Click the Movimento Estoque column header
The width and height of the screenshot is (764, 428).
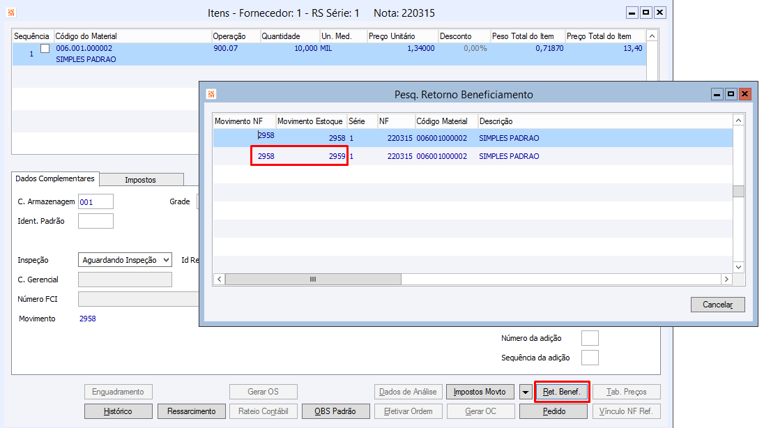tap(311, 121)
